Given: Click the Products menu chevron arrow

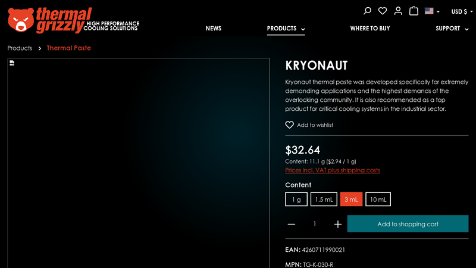Looking at the screenshot, I should (303, 29).
